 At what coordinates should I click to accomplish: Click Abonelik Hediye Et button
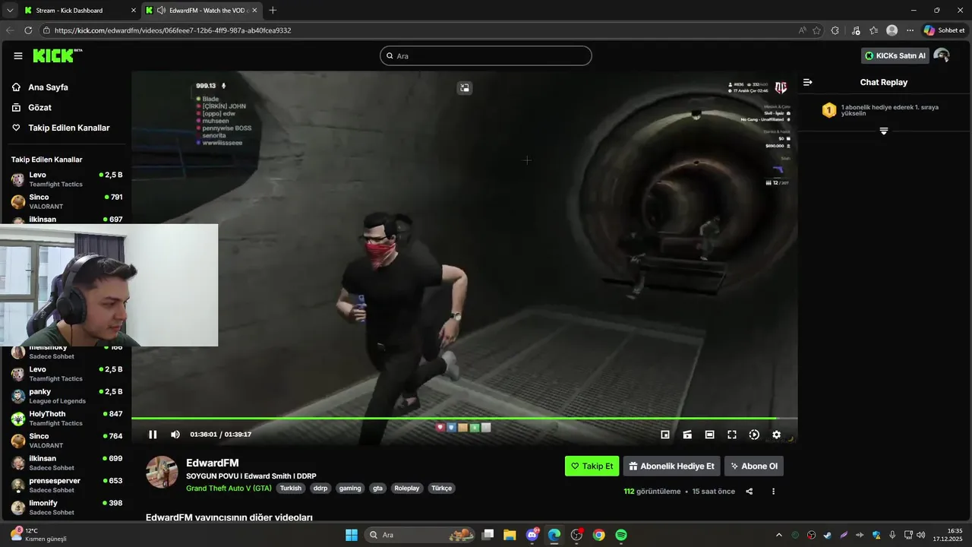click(671, 466)
